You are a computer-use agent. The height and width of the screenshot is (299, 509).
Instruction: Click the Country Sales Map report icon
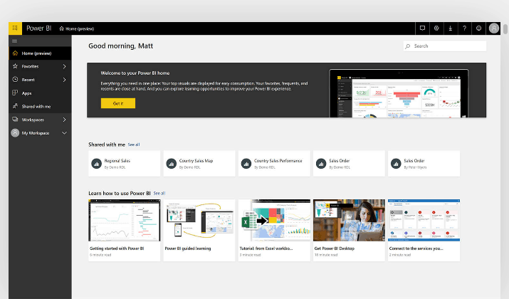[172, 164]
